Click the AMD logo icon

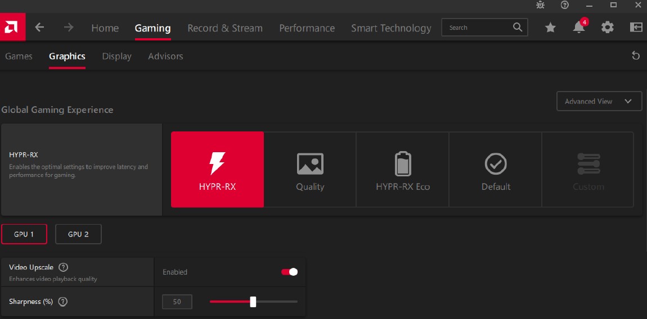12,28
